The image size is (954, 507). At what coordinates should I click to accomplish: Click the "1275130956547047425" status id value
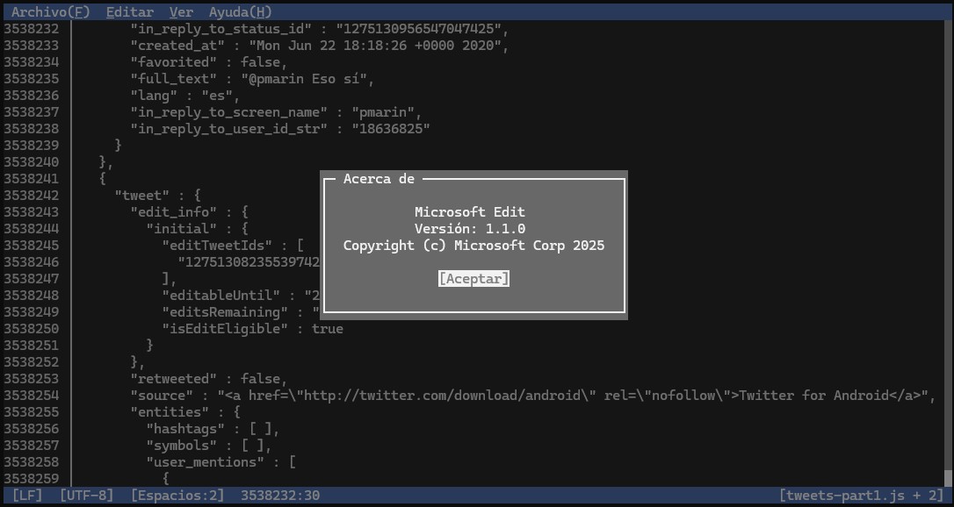pyautogui.click(x=419, y=29)
